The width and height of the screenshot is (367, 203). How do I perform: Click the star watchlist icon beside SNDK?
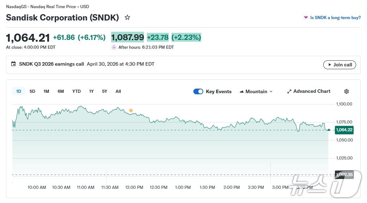tap(127, 17)
